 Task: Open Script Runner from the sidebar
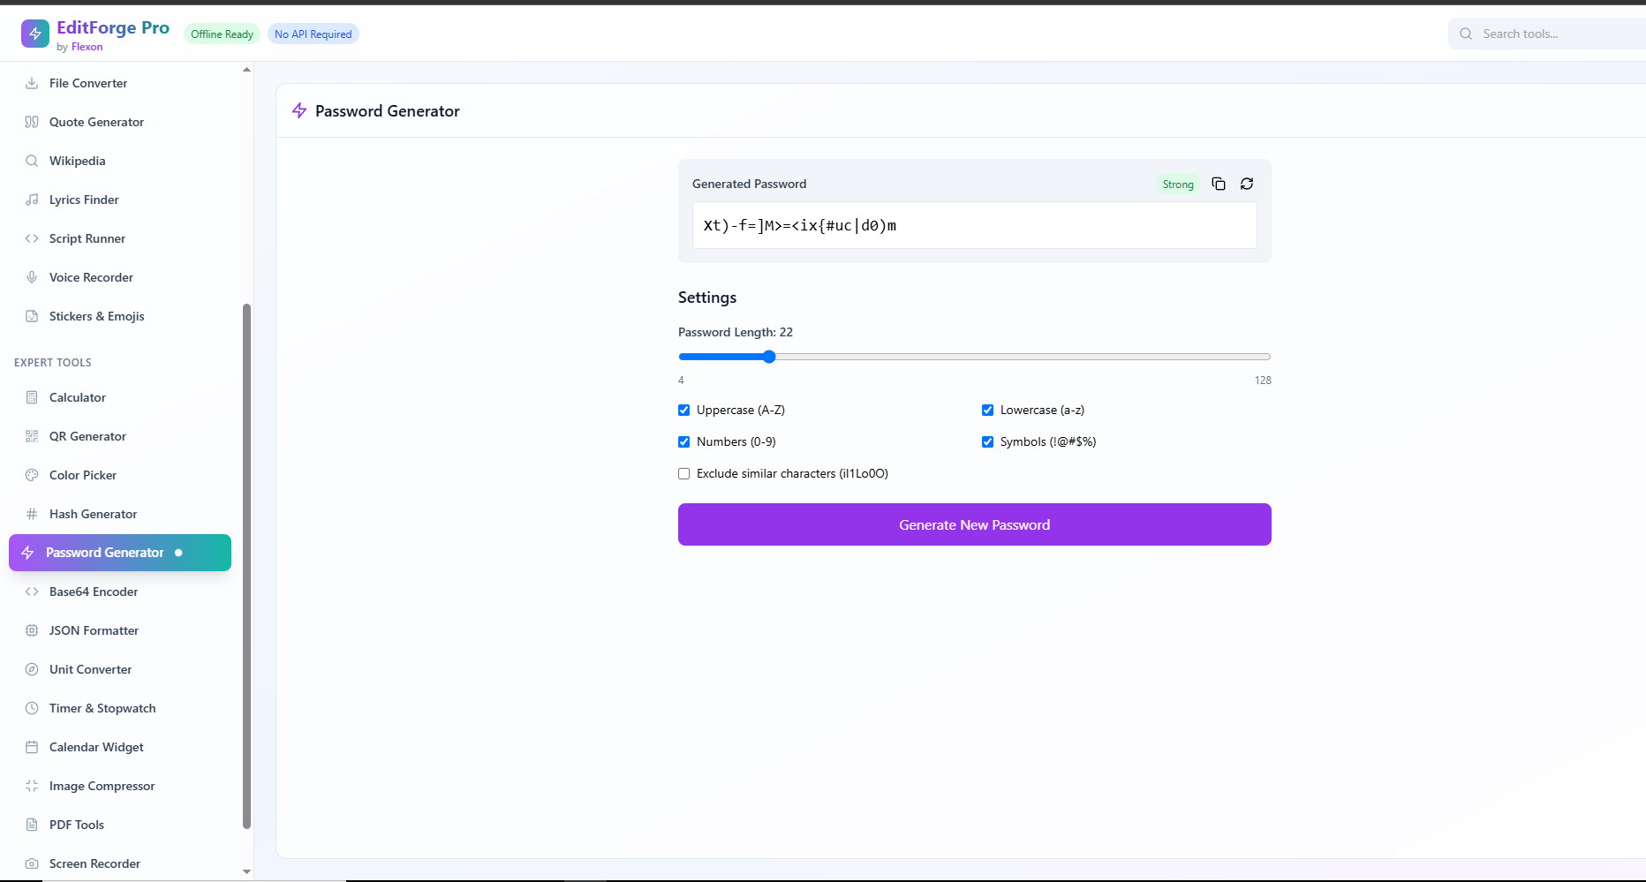click(x=120, y=238)
